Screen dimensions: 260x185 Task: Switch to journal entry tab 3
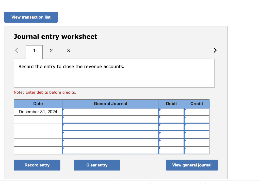pos(68,51)
